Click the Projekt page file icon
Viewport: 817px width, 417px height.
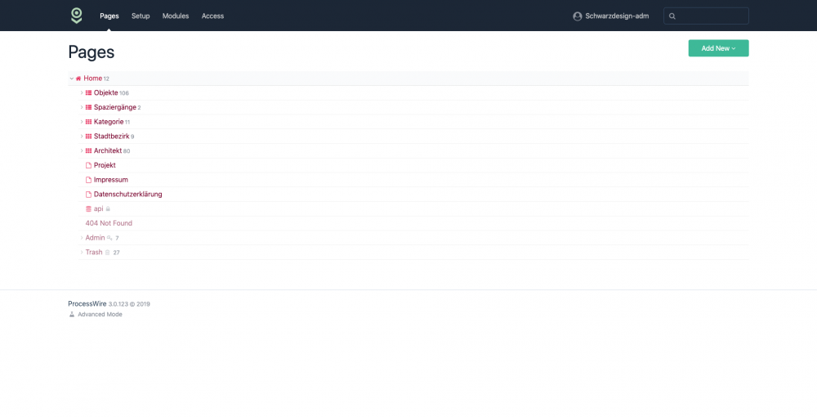click(88, 165)
